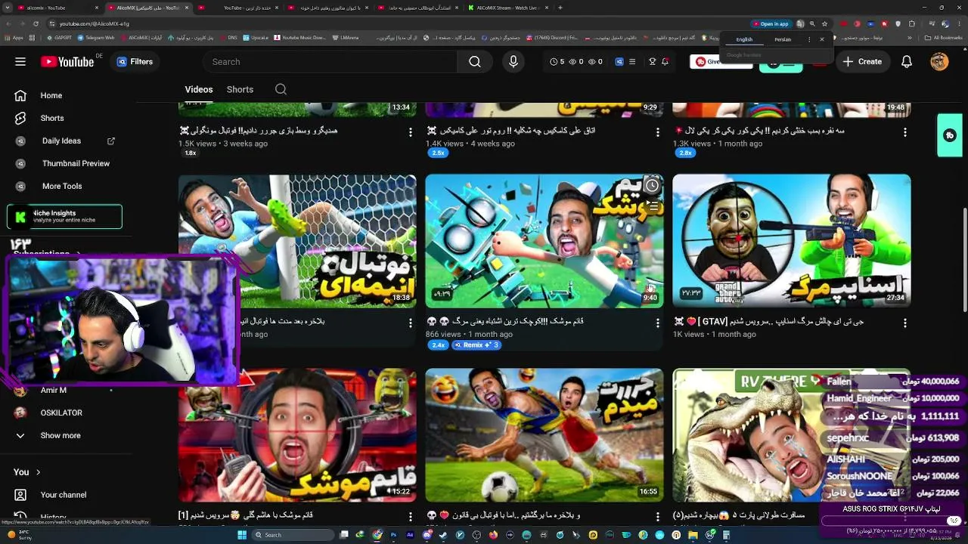Open options menu for the 15:22 video
The image size is (968, 544).
coord(411,517)
